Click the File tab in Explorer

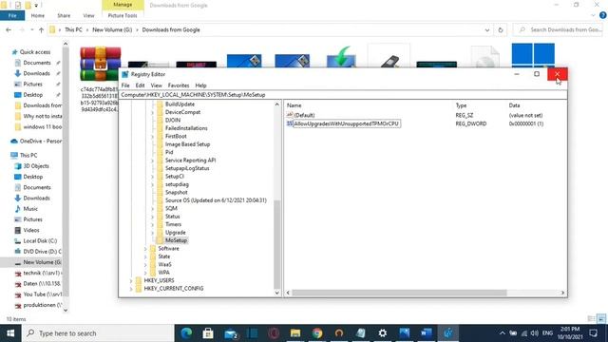12,15
